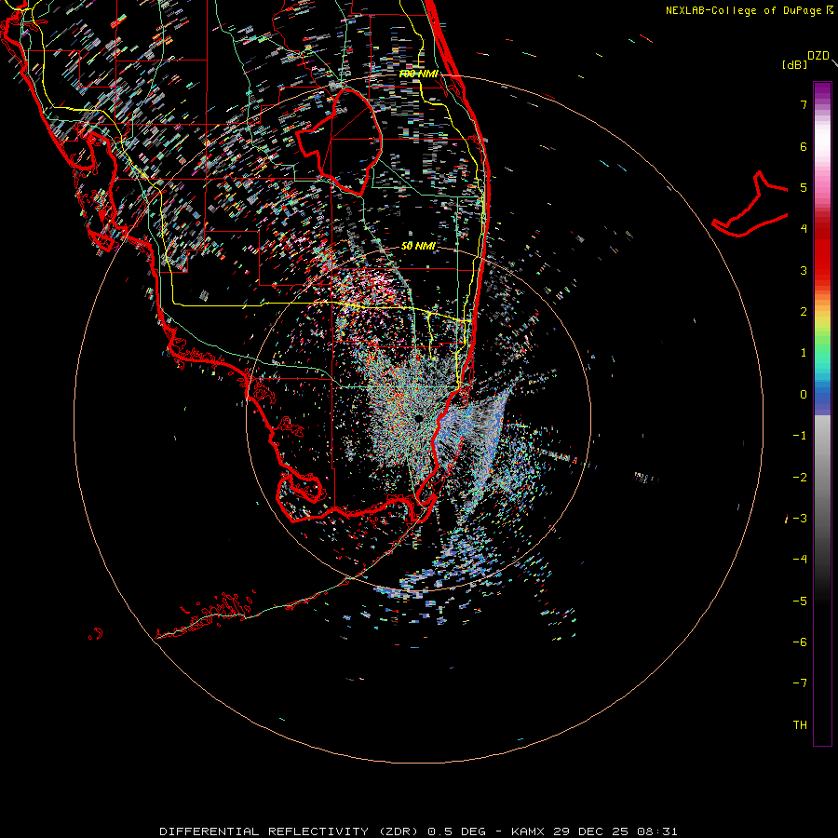Click the positive 4 tick label on scale
The height and width of the screenshot is (838, 838).
coord(804,229)
